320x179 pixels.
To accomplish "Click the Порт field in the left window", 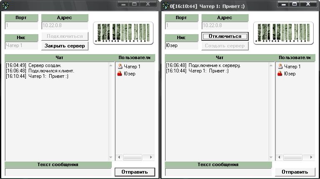I will (21, 25).
